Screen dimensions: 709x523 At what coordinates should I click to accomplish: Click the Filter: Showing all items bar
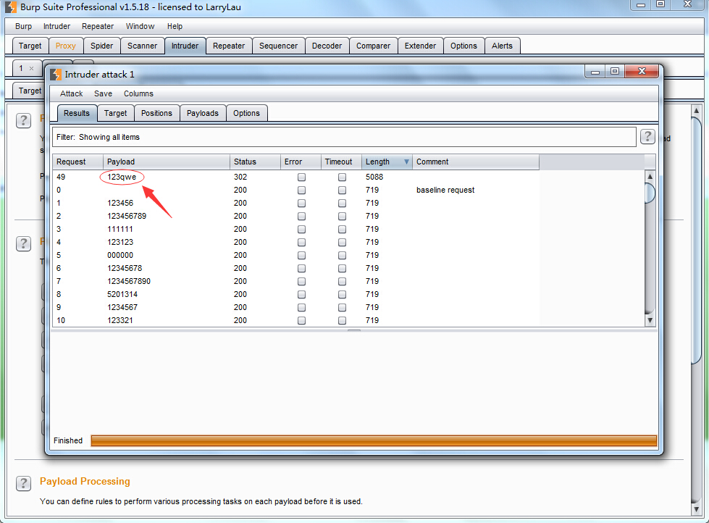344,137
